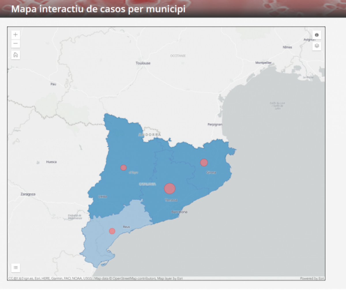Select the largest red circle above Terrassa
Screen dimensions: 346x290
(x=170, y=189)
